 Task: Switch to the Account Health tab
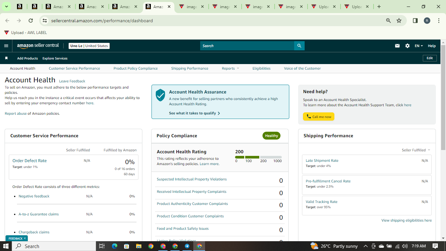coord(23,68)
